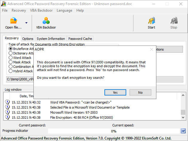Expand the Open file dropdown arrow
Viewport: 188px width, 141px height.
tap(26, 23)
